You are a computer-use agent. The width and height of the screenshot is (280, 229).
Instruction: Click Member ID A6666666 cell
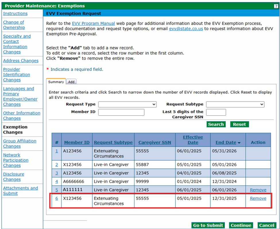click(x=77, y=182)
